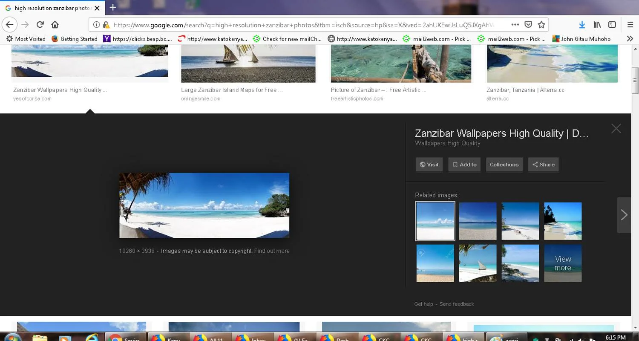This screenshot has width=639, height=341.
Task: Click the Firefox reload page icon
Action: pyautogui.click(x=40, y=25)
